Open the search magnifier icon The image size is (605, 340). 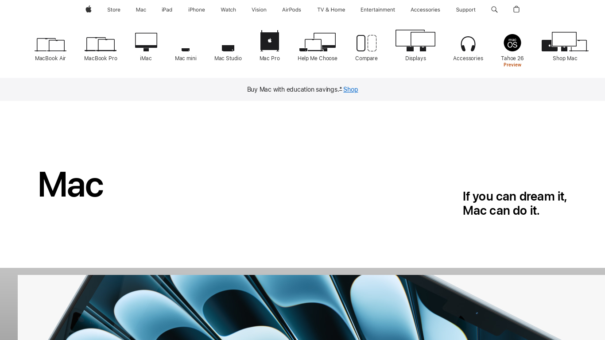[x=494, y=9]
